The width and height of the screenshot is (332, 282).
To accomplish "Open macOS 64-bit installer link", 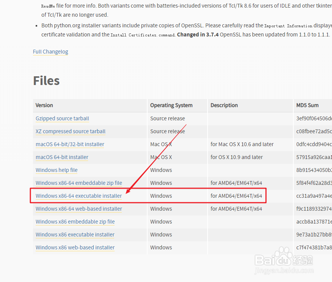I will coord(62,157).
